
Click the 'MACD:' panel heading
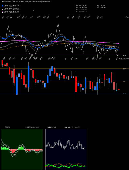click(x=8, y=127)
